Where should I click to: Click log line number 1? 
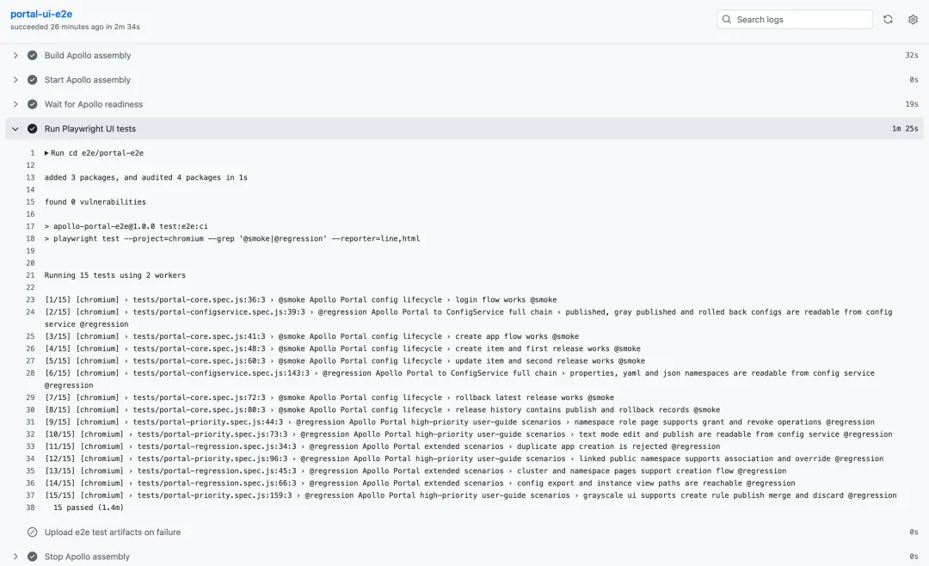pos(33,153)
